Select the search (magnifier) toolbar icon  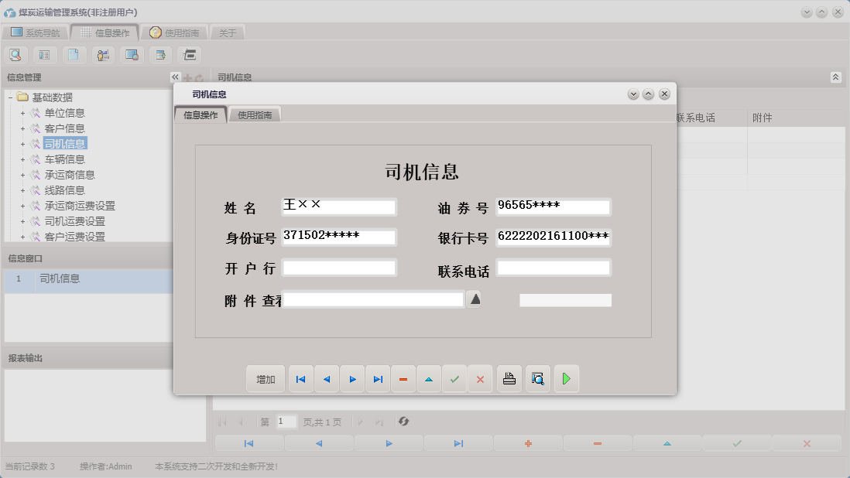click(15, 54)
